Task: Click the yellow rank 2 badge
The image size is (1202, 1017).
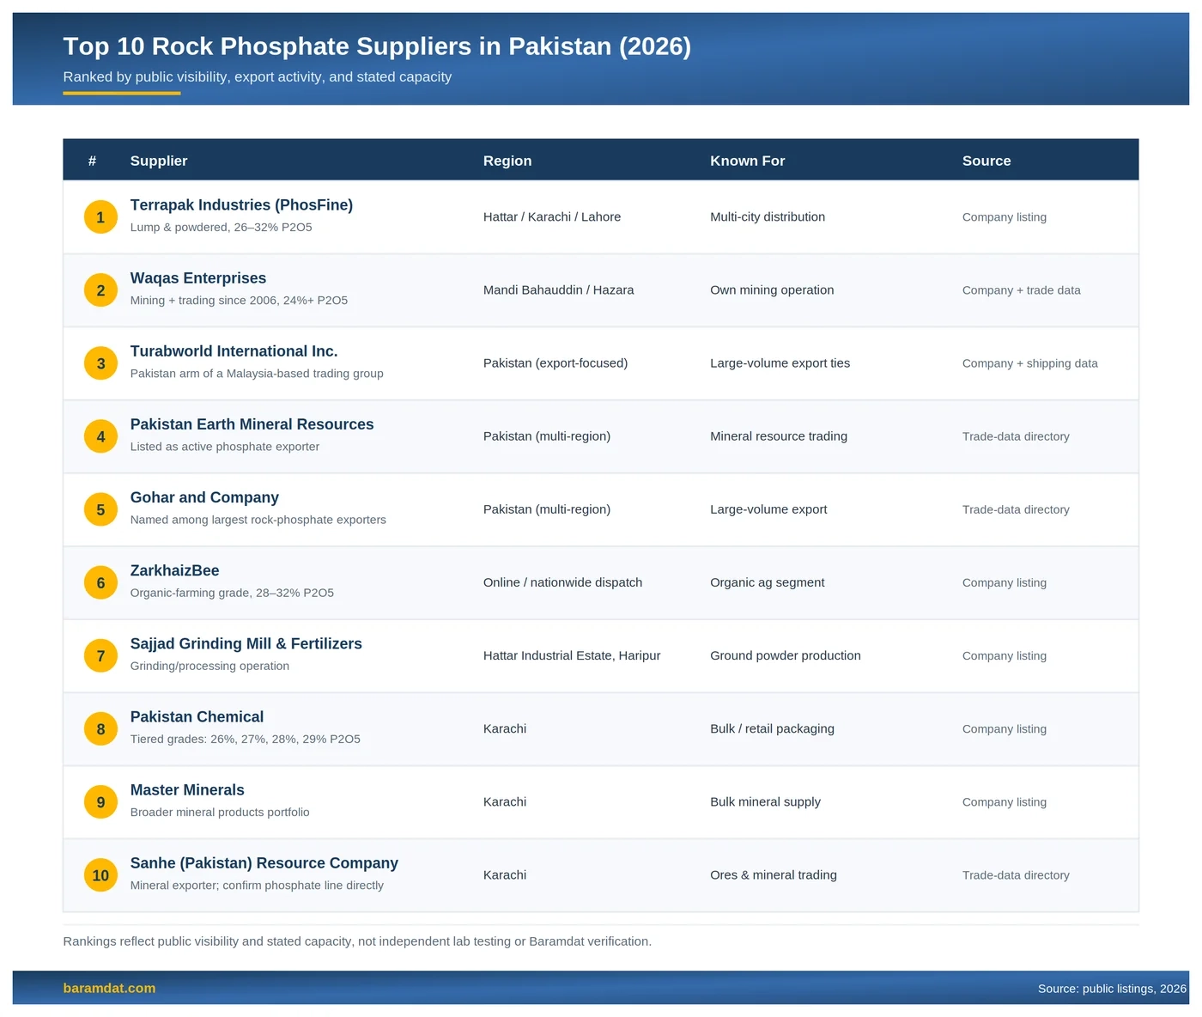Action: [100, 290]
